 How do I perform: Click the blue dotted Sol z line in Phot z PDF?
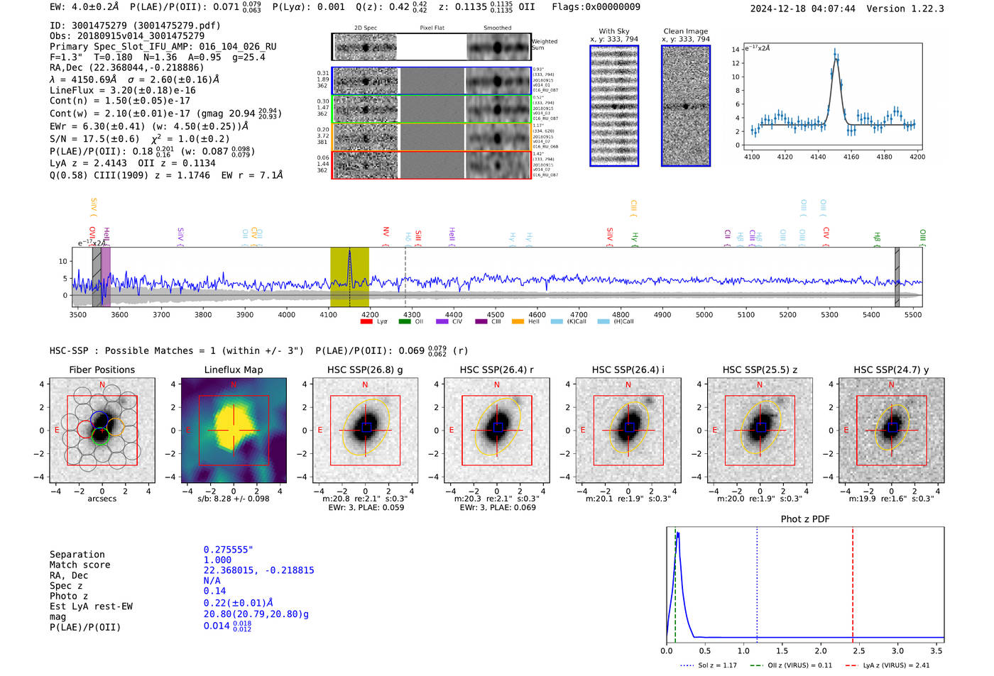(x=757, y=584)
